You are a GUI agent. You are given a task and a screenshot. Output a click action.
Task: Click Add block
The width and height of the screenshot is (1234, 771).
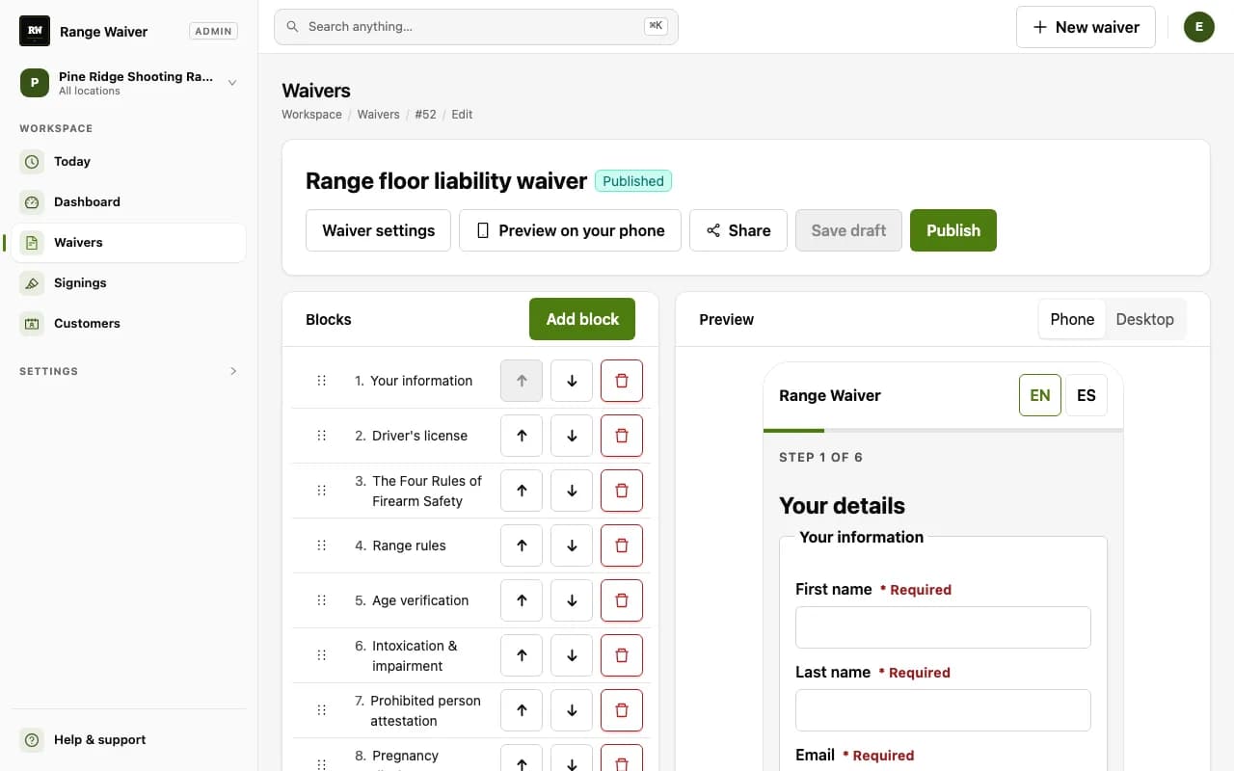pyautogui.click(x=582, y=319)
